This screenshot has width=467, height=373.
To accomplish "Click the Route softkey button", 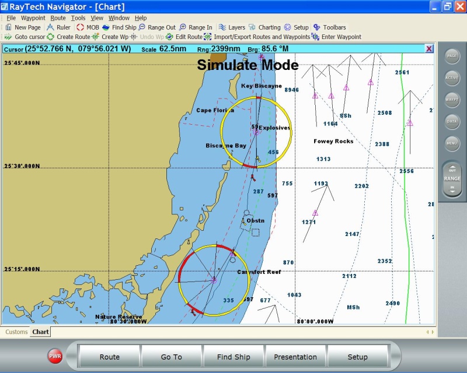I will tap(110, 357).
